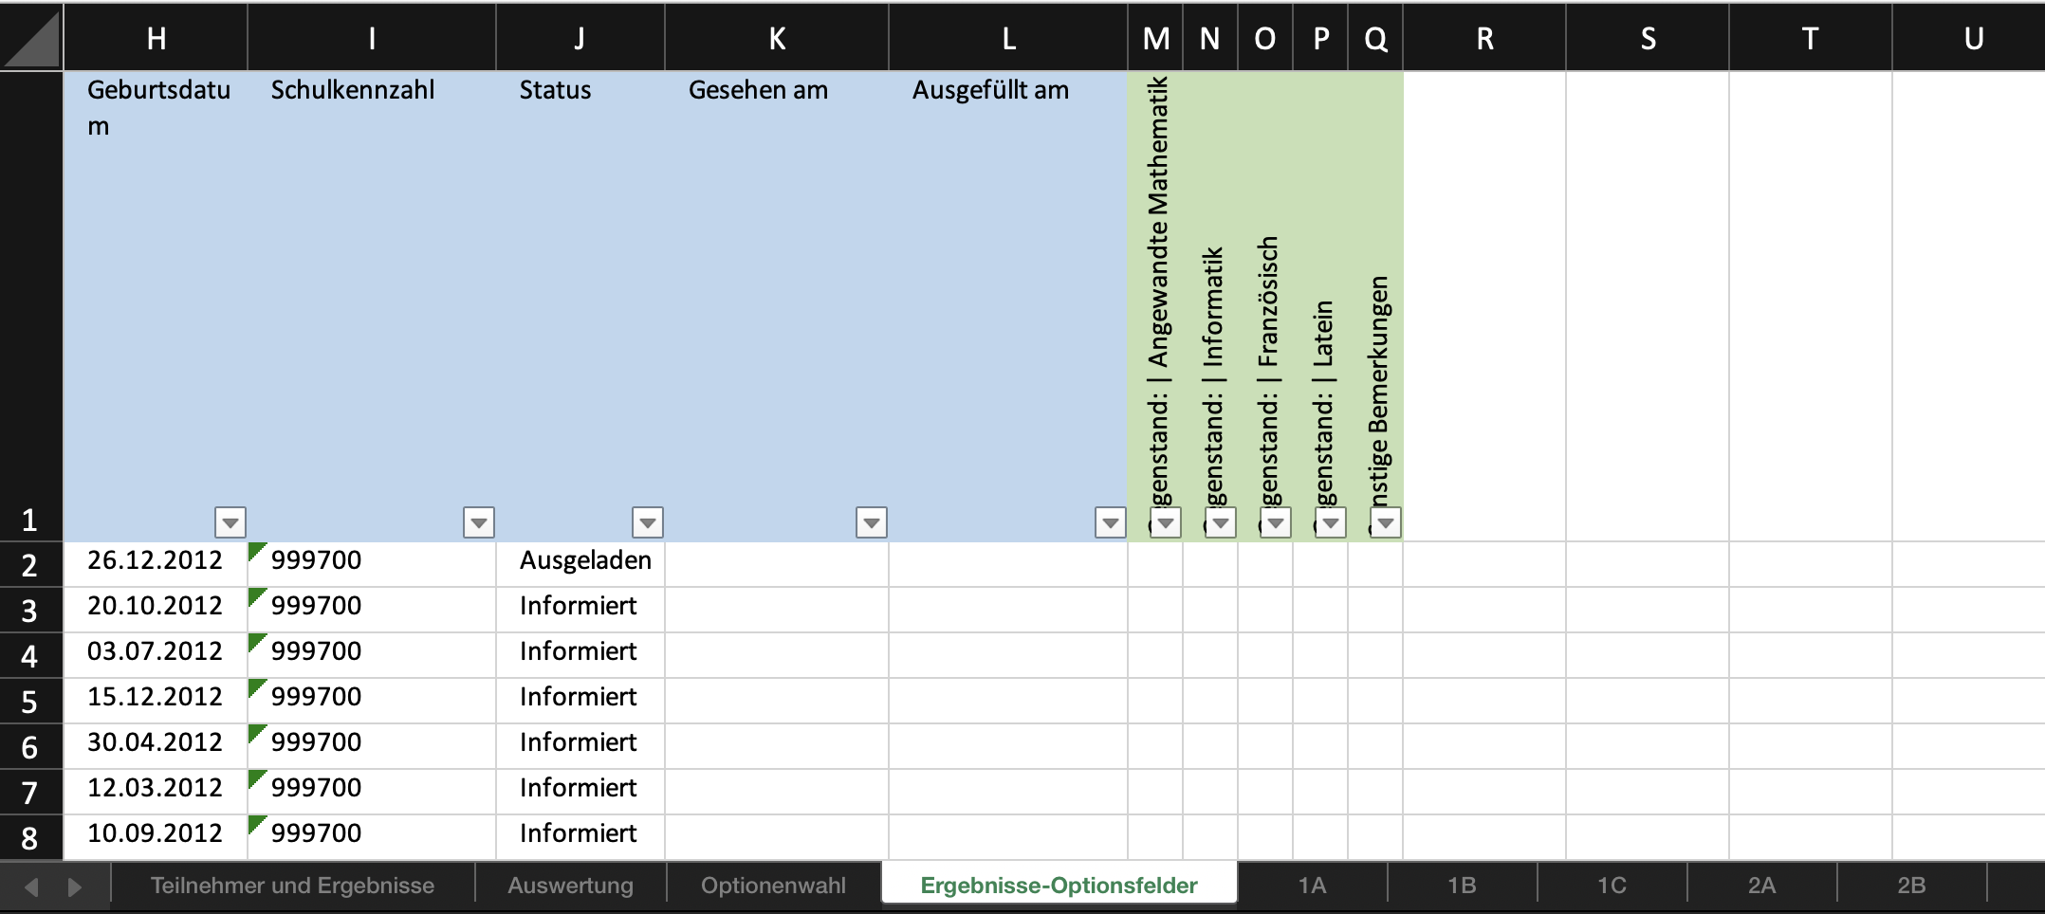
Task: Click the Ausgeladen status cell
Action: 580,560
